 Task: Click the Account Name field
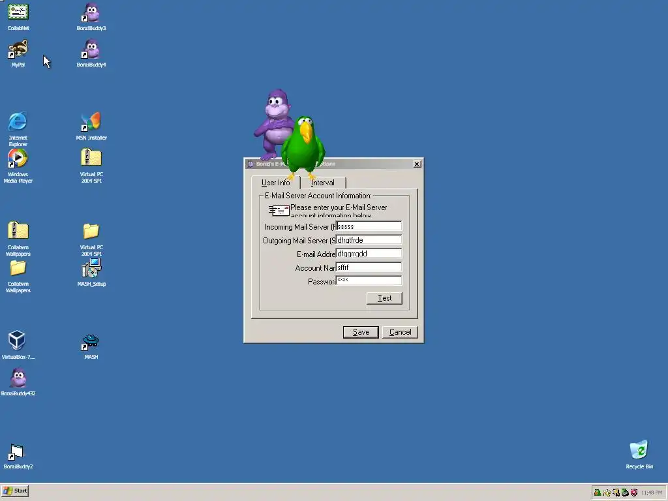[369, 267]
